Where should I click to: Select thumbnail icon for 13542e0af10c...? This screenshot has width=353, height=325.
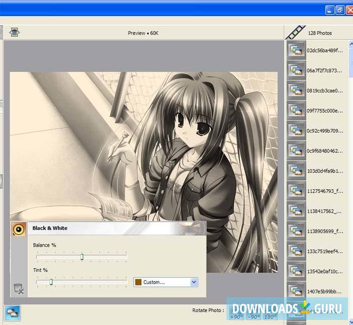(x=296, y=271)
